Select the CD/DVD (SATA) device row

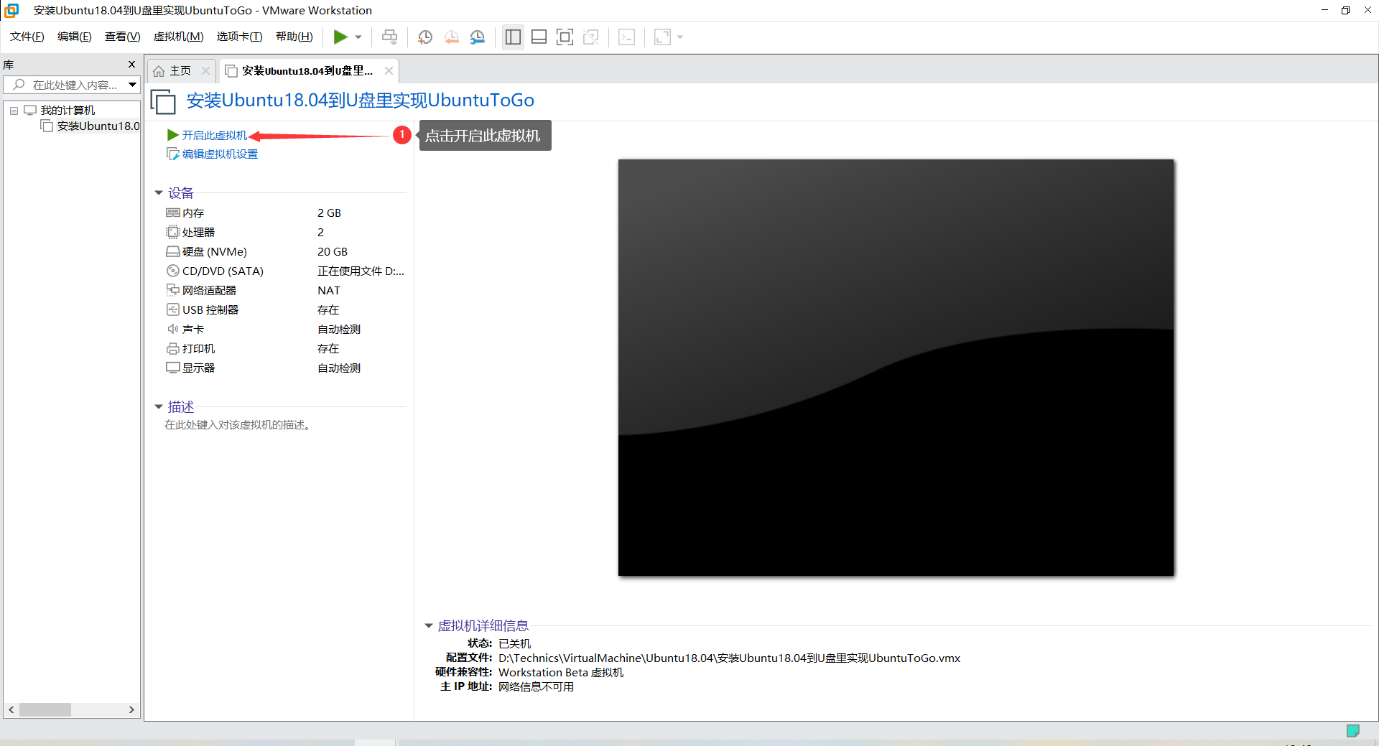[x=285, y=271]
